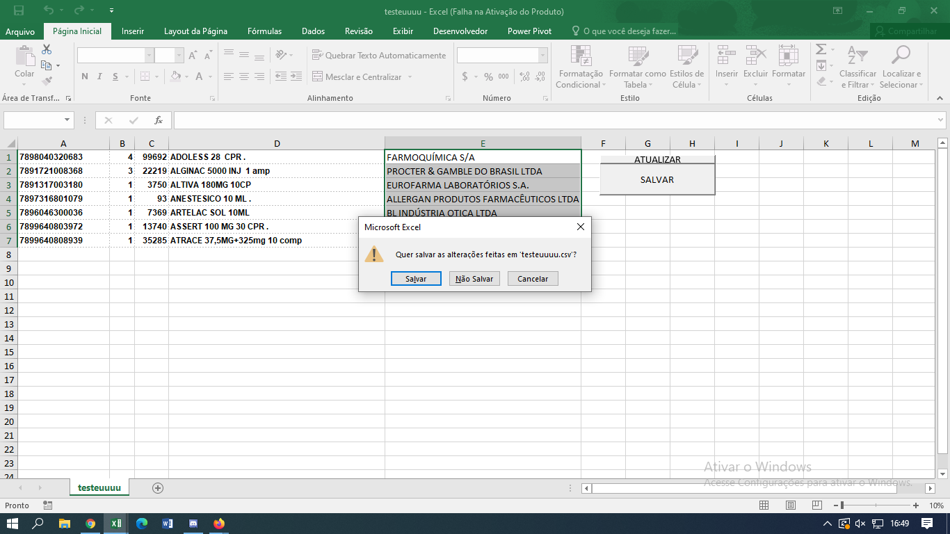Click Salvar in the dialog
This screenshot has width=950, height=534.
pyautogui.click(x=416, y=279)
